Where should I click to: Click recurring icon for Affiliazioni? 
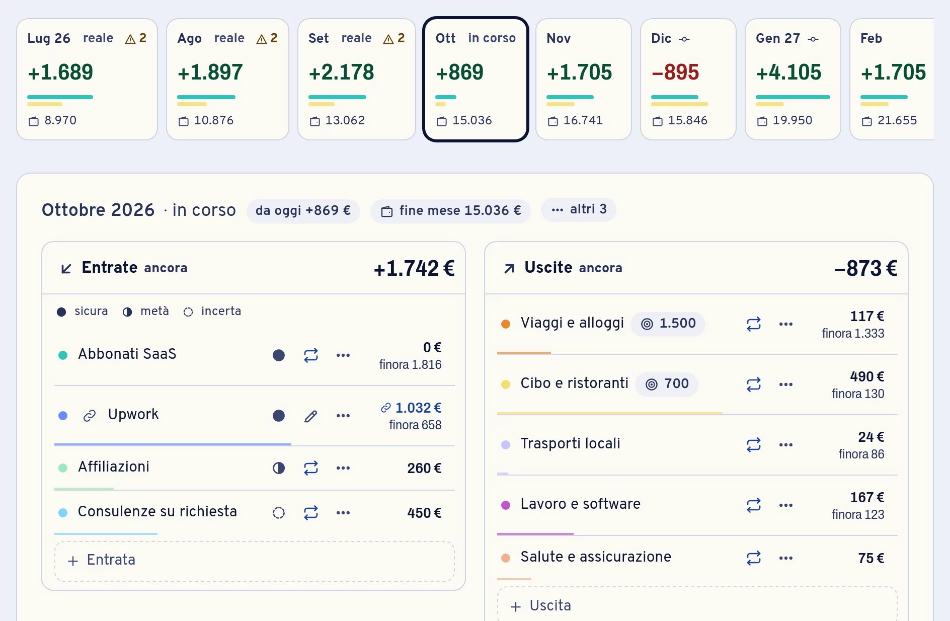[x=311, y=468]
